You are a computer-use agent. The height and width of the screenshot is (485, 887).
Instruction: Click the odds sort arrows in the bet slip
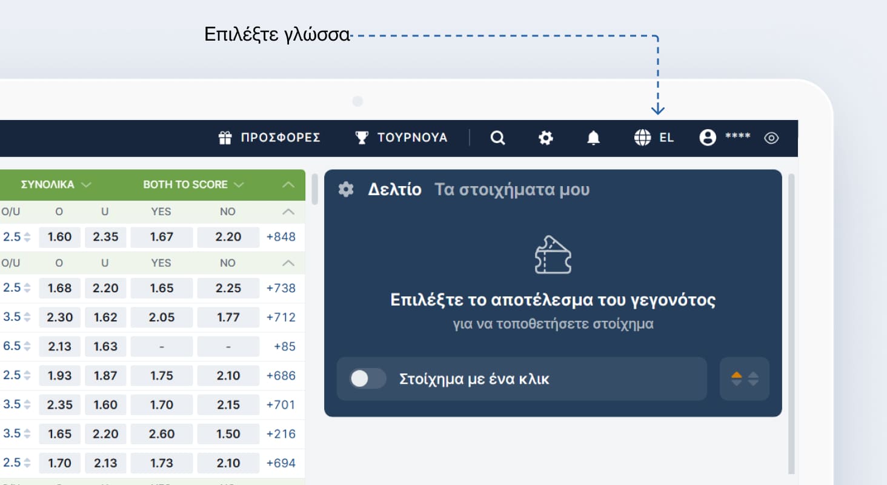[744, 379]
